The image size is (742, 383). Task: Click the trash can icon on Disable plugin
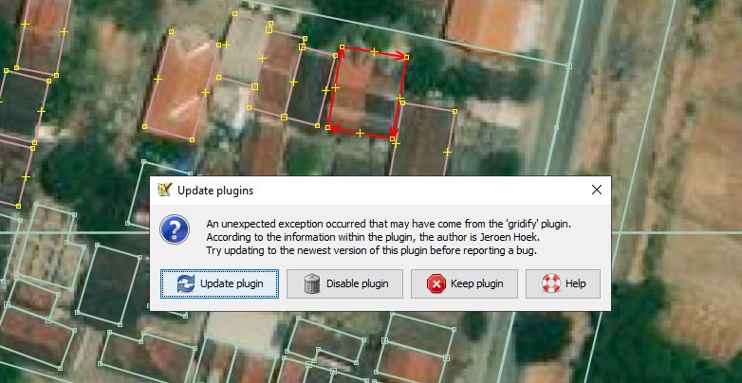pos(312,283)
